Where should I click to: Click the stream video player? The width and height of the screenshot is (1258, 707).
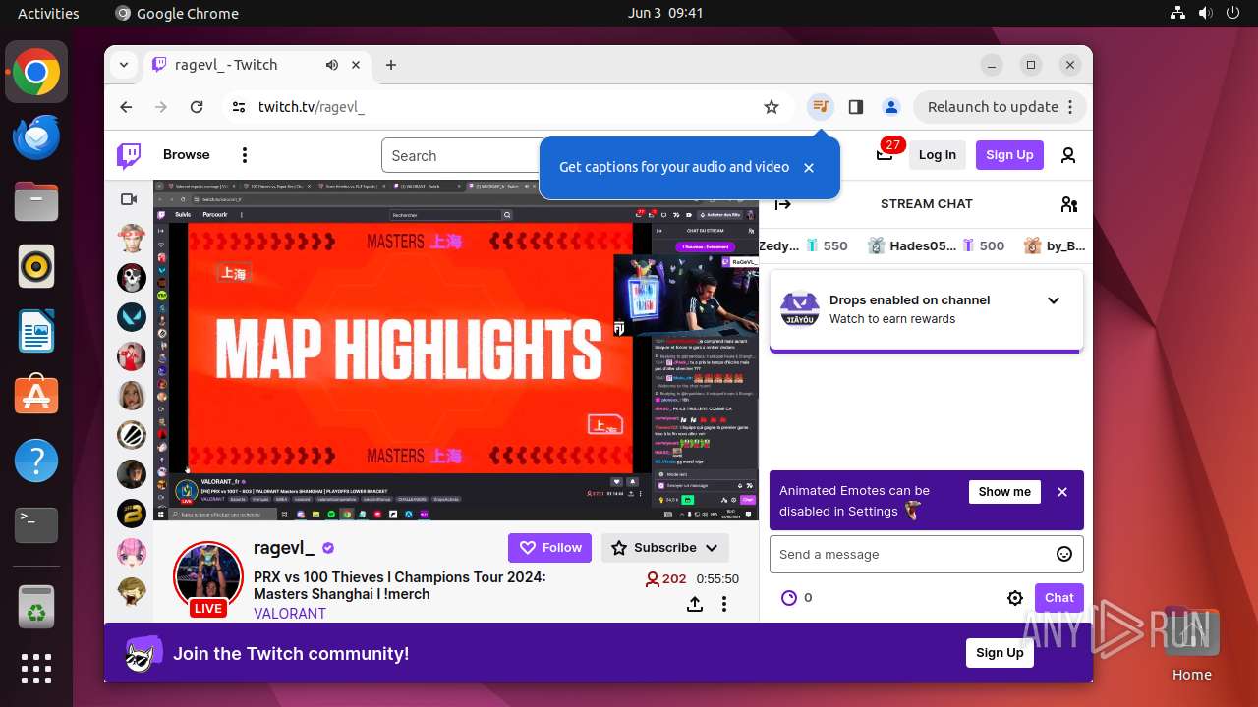click(x=456, y=350)
